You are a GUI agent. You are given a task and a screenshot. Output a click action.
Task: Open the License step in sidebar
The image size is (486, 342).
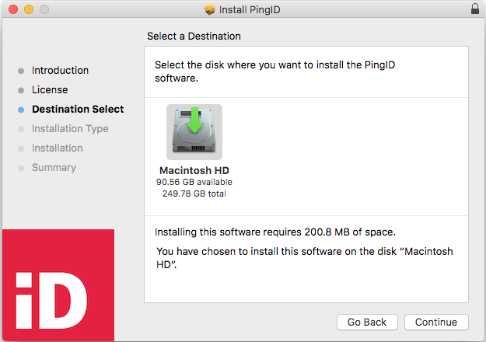click(x=50, y=90)
